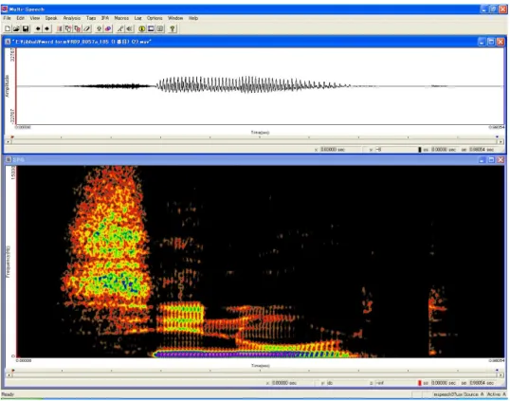Image resolution: width=510 pixels, height=401 pixels.
Task: Click the red cut-selection toolbar icon
Action: pos(59,29)
